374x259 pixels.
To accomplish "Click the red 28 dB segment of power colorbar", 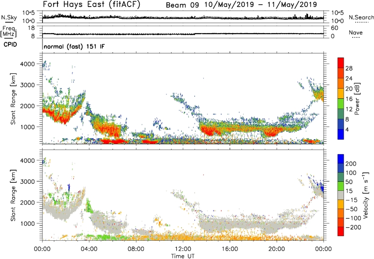I will (x=341, y=63).
